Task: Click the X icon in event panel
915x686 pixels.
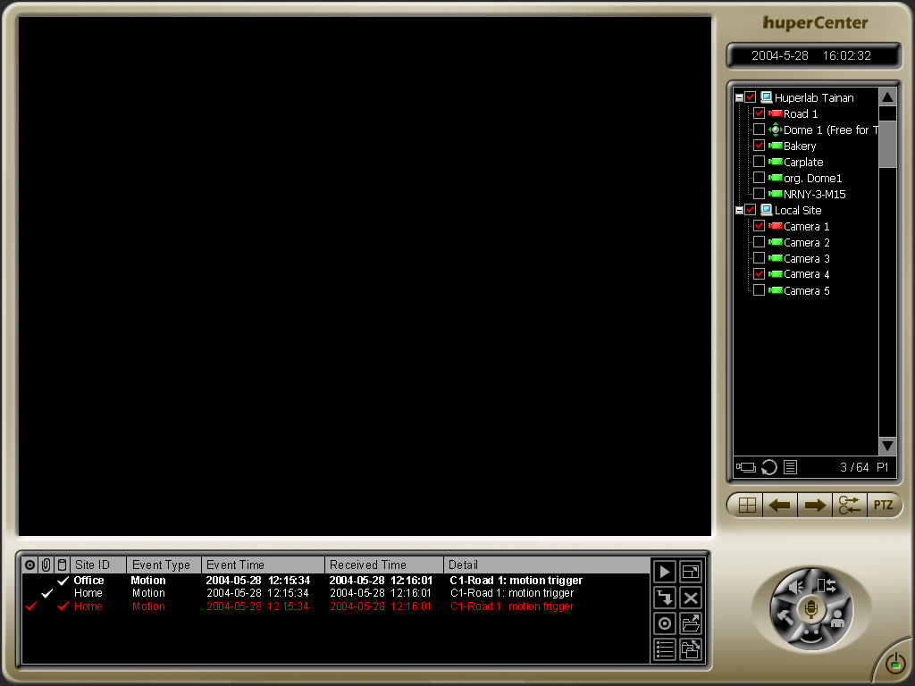Action: coord(691,598)
